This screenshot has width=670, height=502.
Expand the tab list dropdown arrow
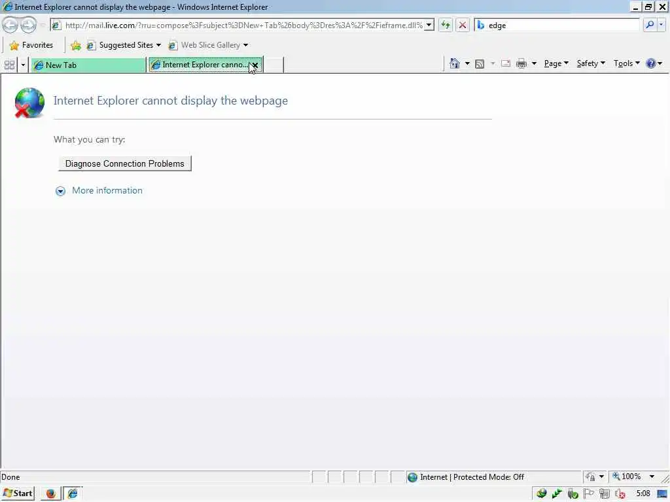(x=23, y=65)
